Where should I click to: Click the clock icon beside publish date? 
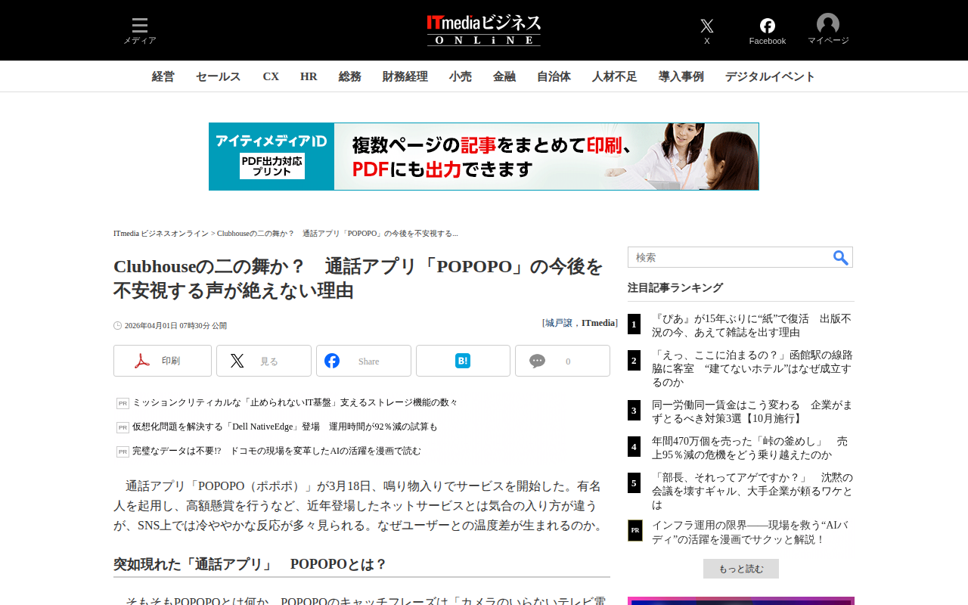[x=117, y=326]
